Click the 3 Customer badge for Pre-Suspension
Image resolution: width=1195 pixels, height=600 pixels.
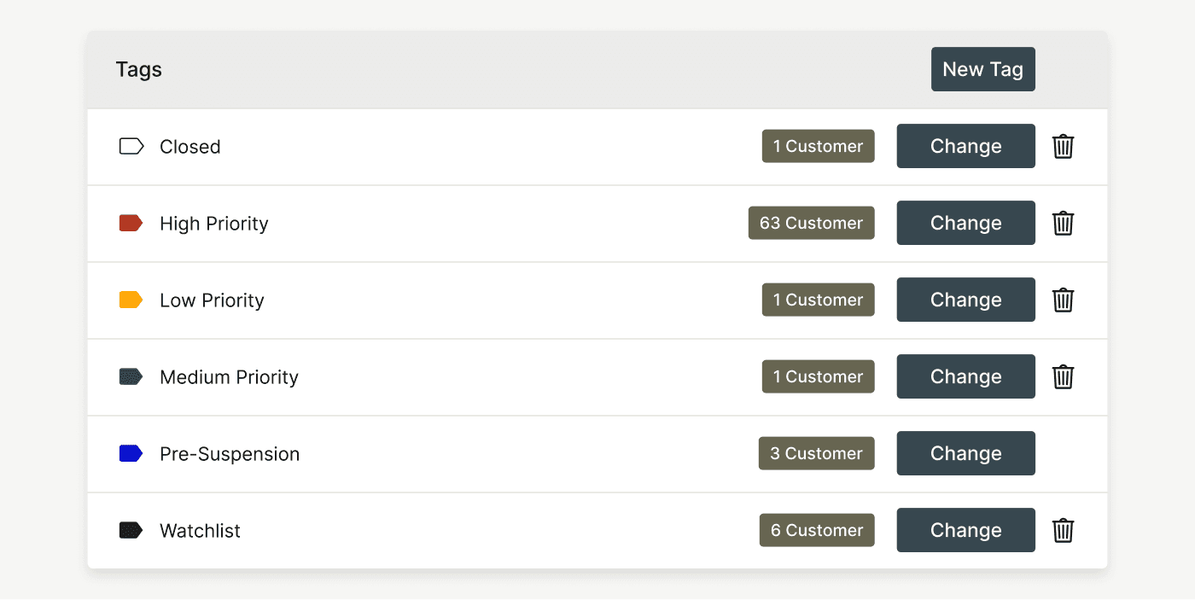click(x=816, y=453)
